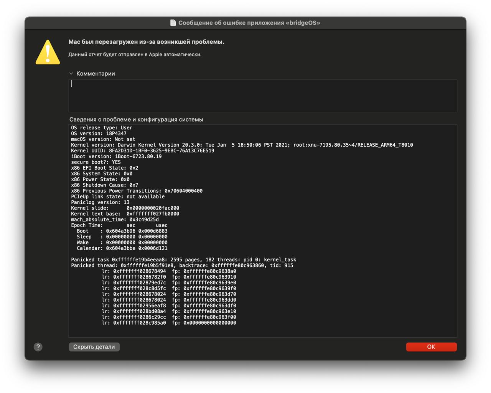
Task: Click backtrace line with lr 0xfffffff028c985a0
Action: (169, 324)
